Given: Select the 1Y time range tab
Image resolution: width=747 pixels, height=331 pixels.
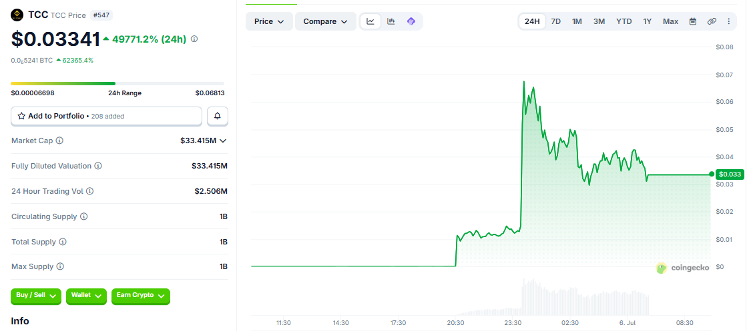Looking at the screenshot, I should click(647, 21).
